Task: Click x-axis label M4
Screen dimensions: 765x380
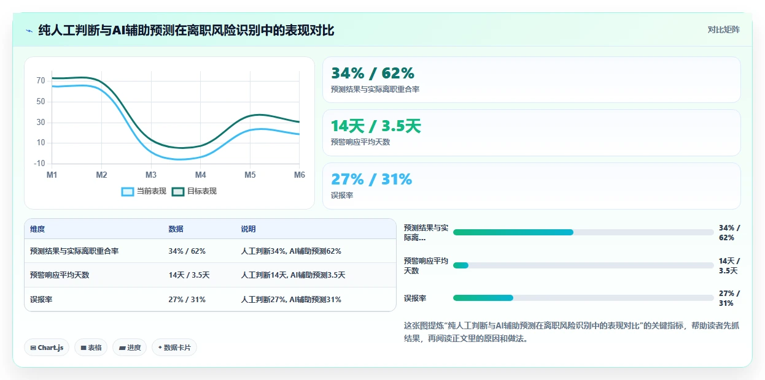Action: [201, 175]
